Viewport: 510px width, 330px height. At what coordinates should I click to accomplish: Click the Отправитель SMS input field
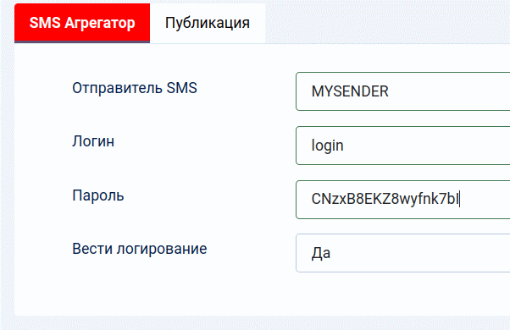tap(402, 91)
